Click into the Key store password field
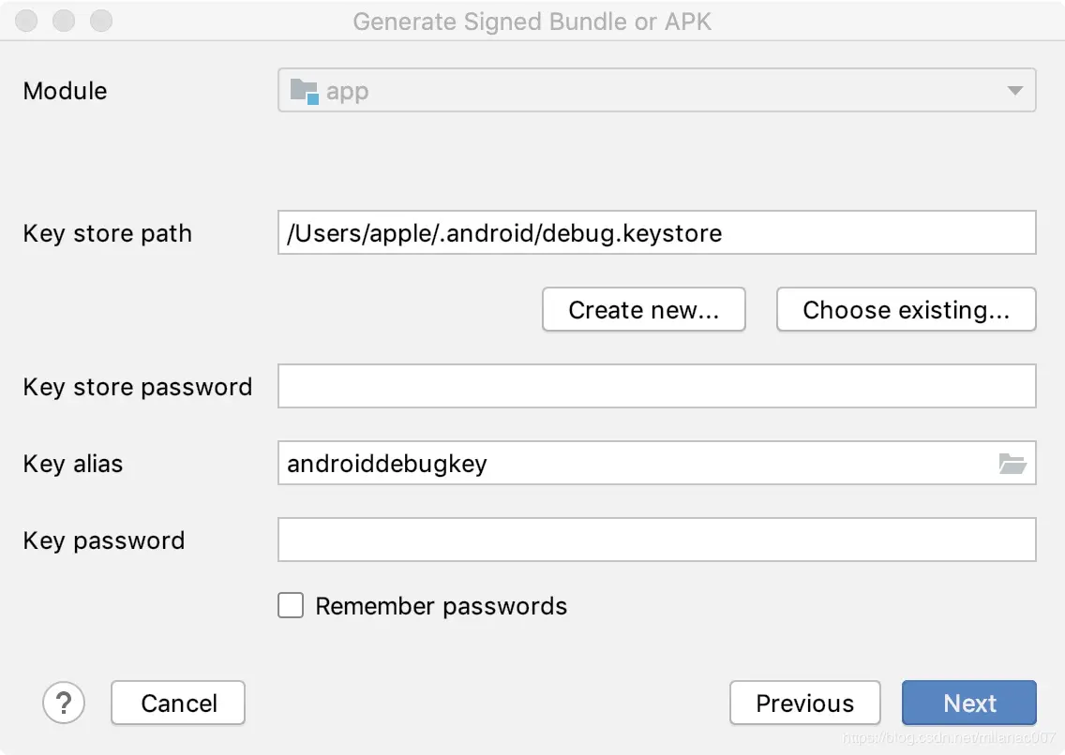1065x755 pixels. tap(656, 387)
